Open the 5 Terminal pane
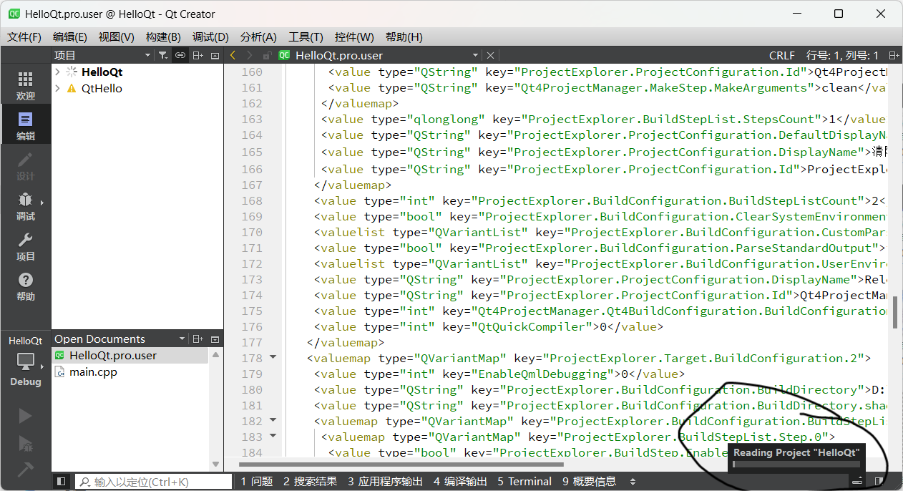The height and width of the screenshot is (491, 903). tap(524, 482)
